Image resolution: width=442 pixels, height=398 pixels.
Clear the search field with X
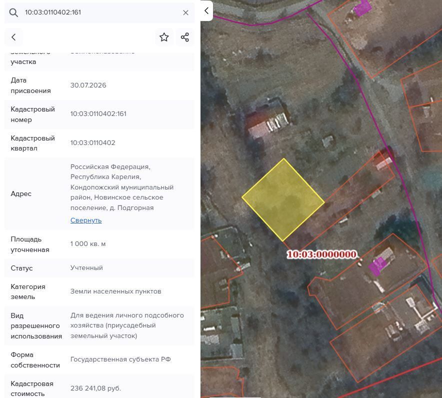[185, 12]
